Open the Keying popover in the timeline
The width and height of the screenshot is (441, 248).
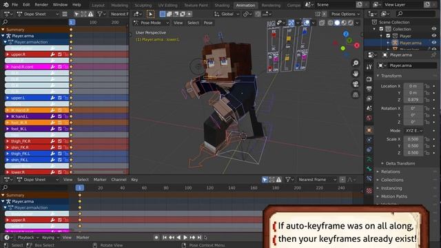[50, 238]
